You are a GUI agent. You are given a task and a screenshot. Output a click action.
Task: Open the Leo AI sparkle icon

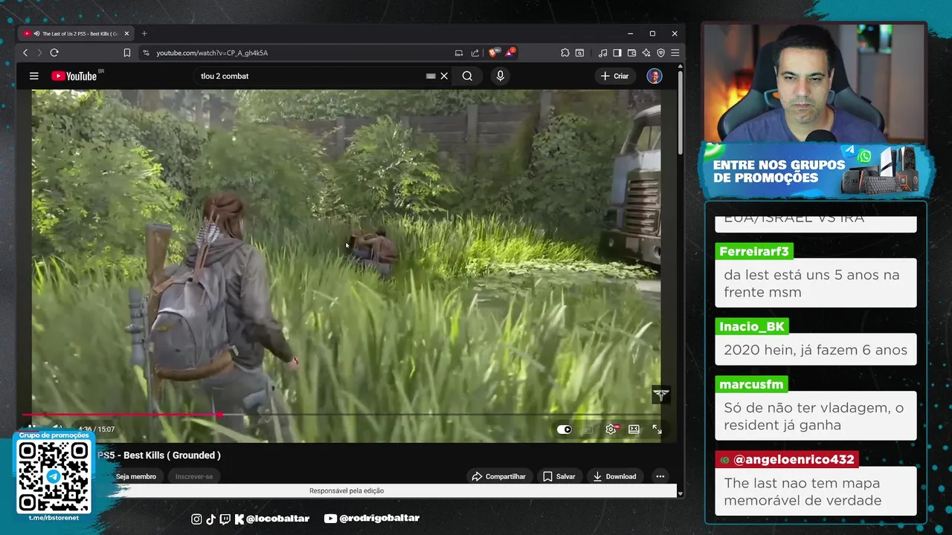click(x=646, y=53)
